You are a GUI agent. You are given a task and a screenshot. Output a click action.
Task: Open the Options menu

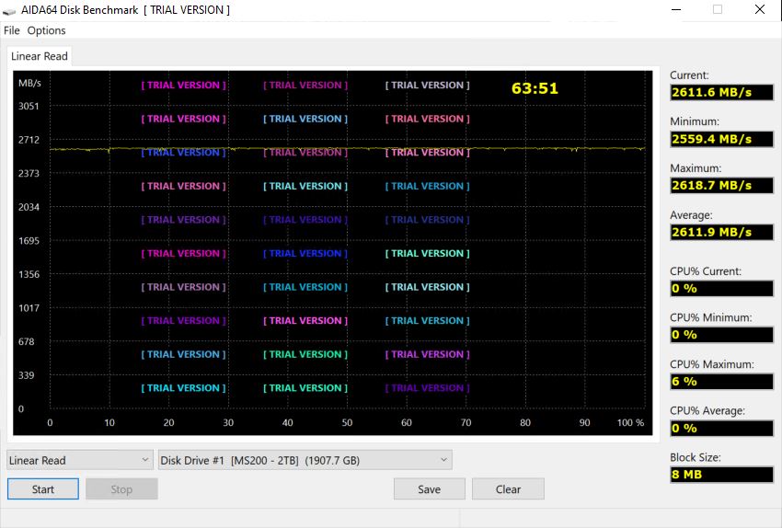click(x=46, y=30)
